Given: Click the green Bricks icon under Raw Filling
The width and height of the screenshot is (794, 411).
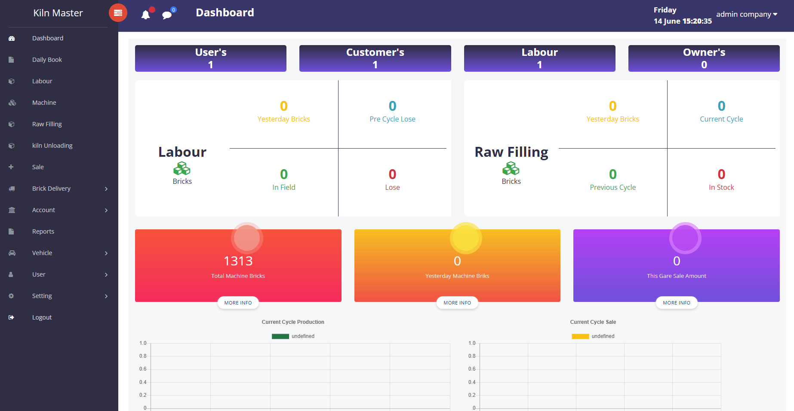Looking at the screenshot, I should coord(511,168).
